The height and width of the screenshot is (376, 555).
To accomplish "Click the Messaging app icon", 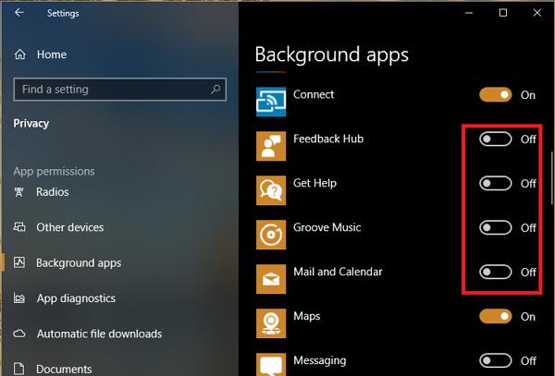I will click(x=270, y=363).
